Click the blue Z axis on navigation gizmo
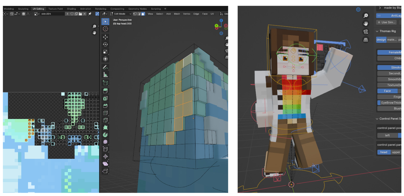This screenshot has width=404, height=196. (221, 21)
